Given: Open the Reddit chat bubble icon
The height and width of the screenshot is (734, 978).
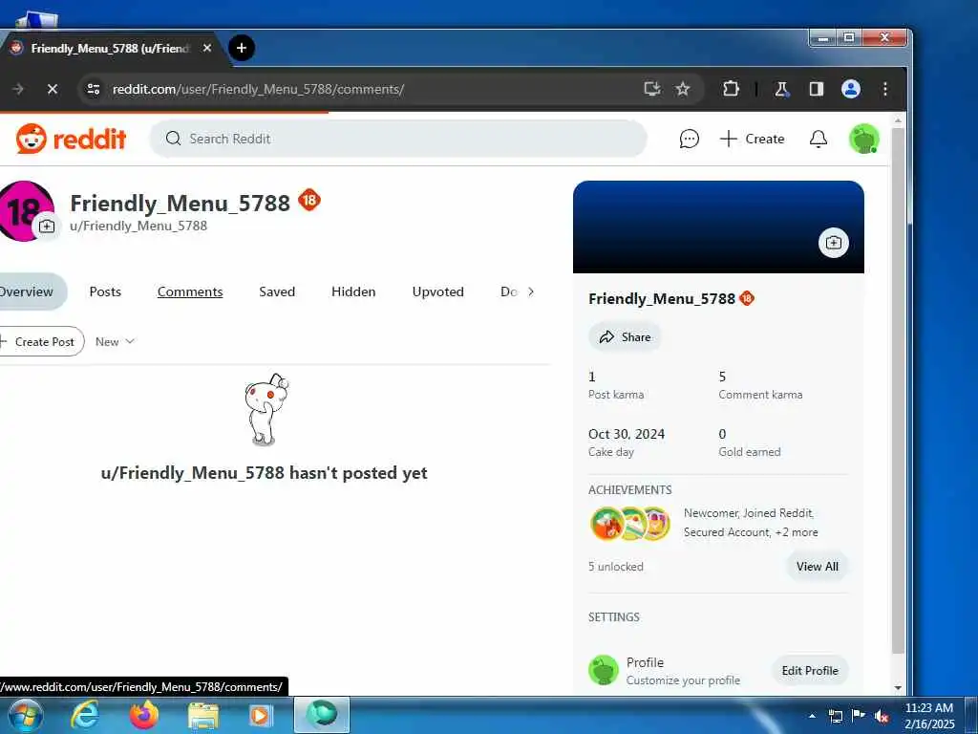Looking at the screenshot, I should coord(689,139).
